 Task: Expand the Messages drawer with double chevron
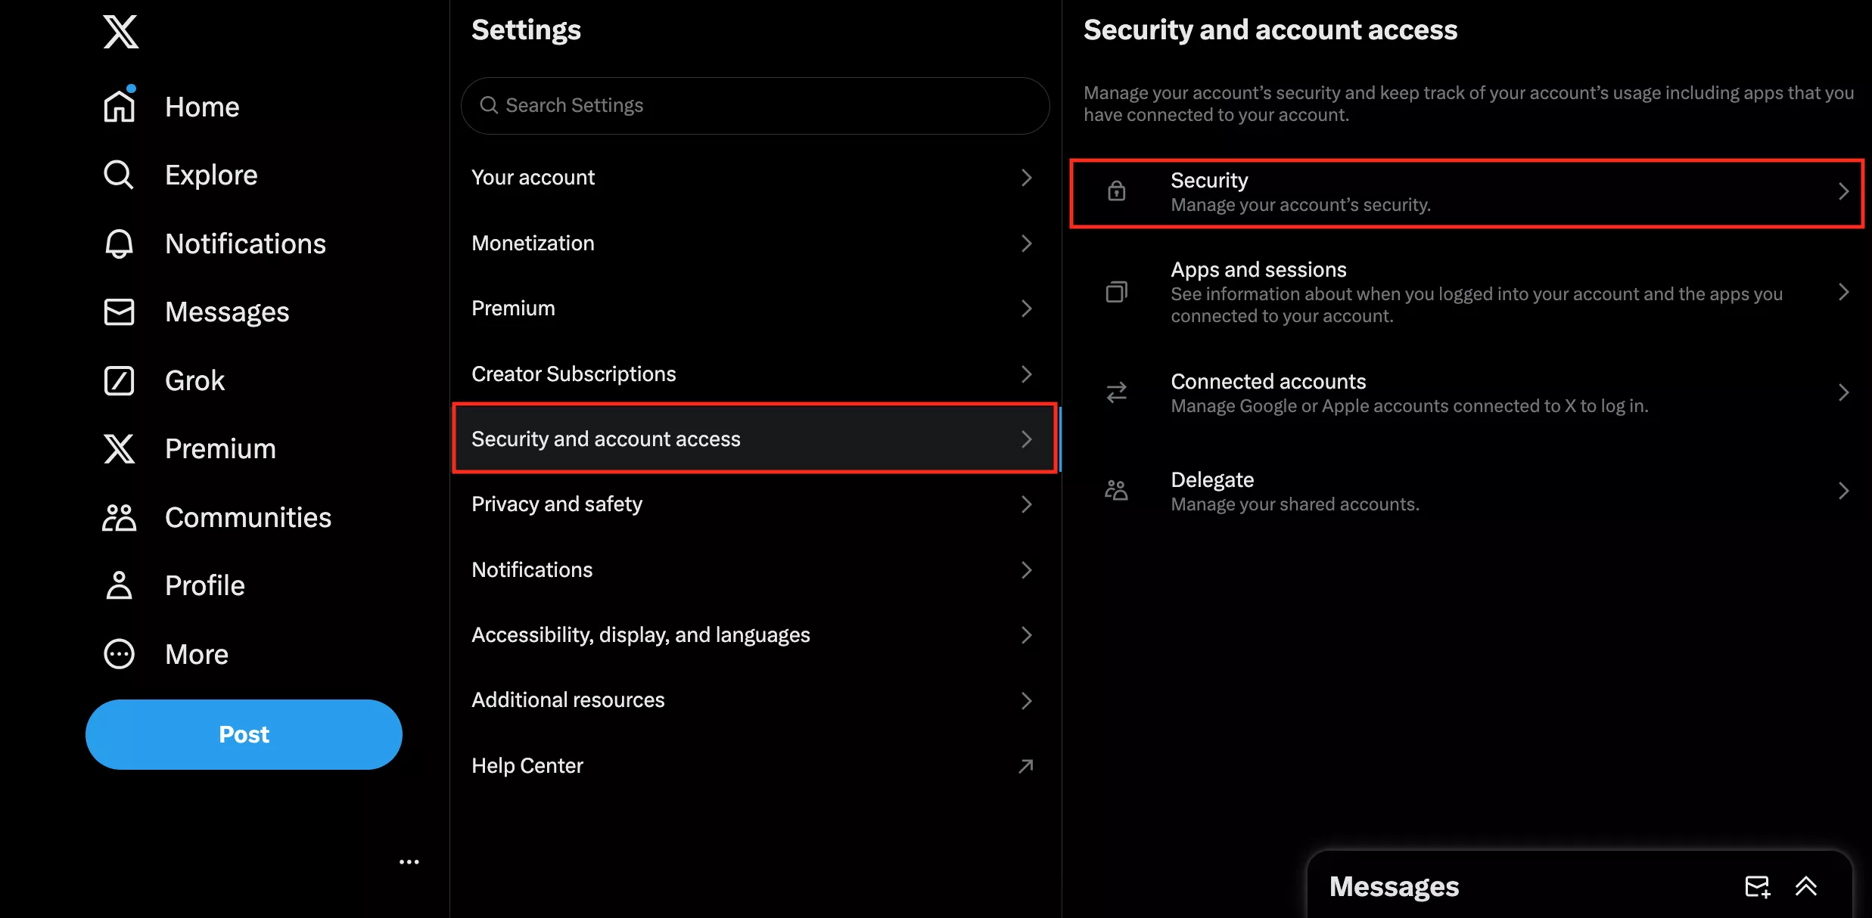point(1806,886)
